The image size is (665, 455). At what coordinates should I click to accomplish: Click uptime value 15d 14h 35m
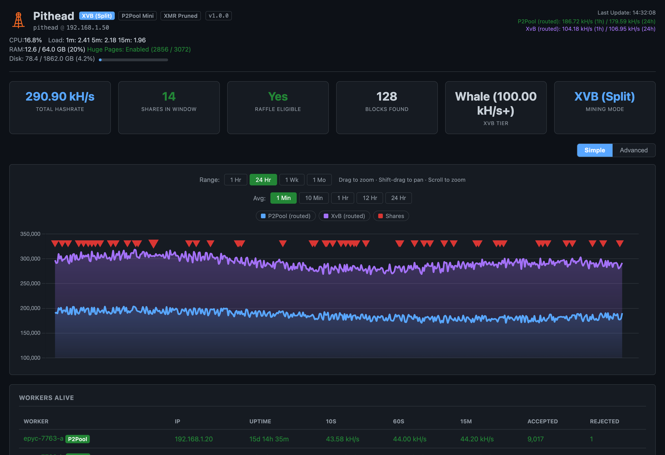tap(269, 439)
